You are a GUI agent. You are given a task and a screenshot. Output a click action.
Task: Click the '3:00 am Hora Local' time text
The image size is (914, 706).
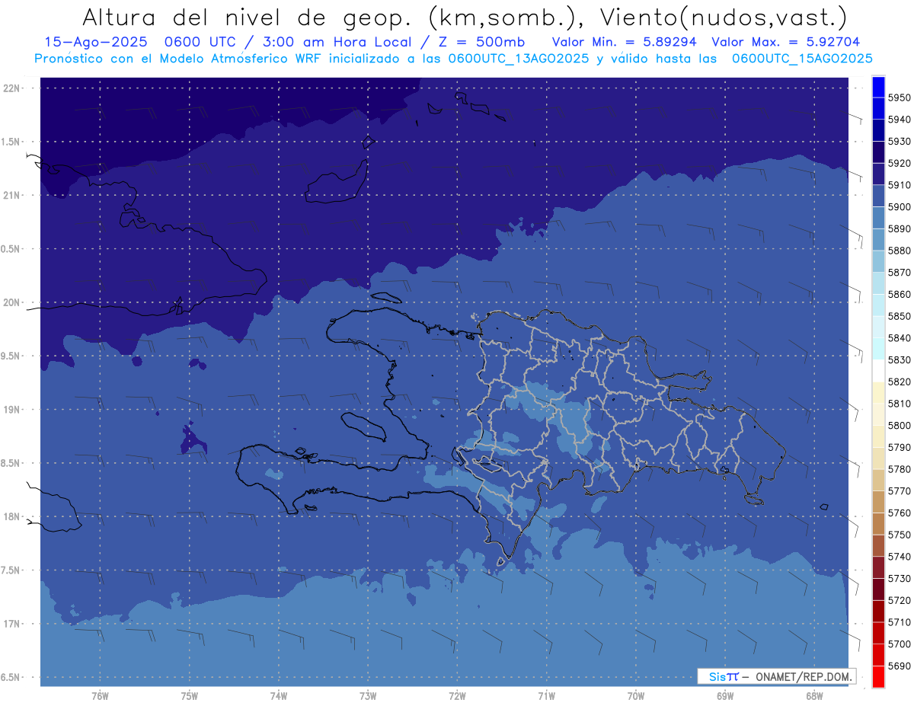click(336, 42)
